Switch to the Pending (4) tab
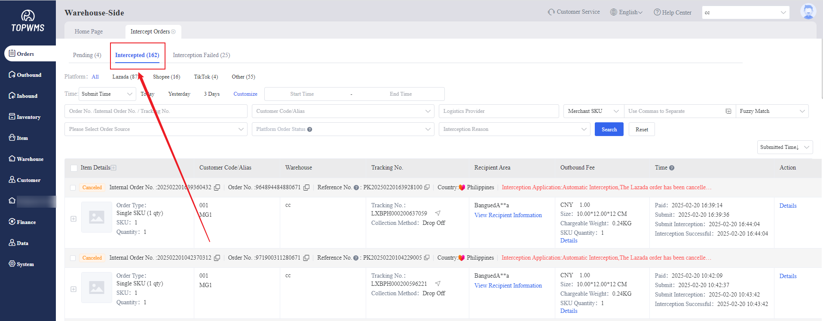 [87, 55]
